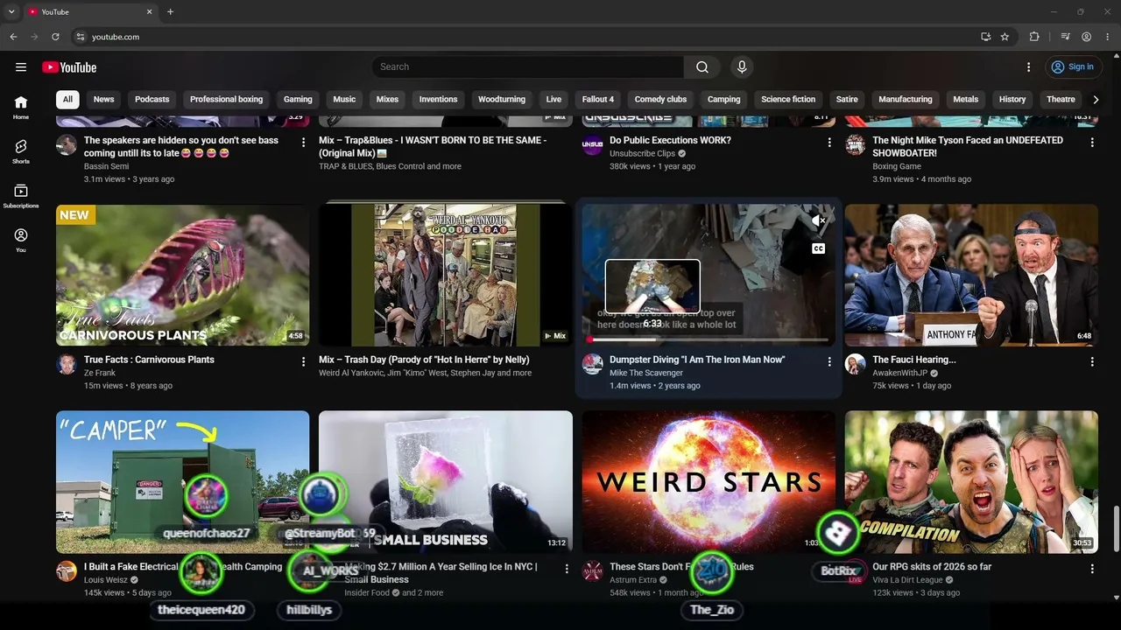The height and width of the screenshot is (630, 1121).
Task: Open options for Dumpster Diving video
Action: coord(829,361)
